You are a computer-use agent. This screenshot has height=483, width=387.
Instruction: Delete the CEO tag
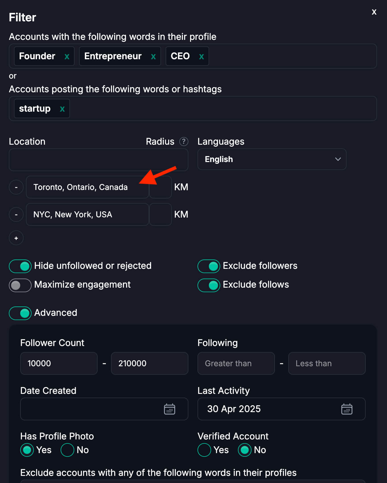201,56
